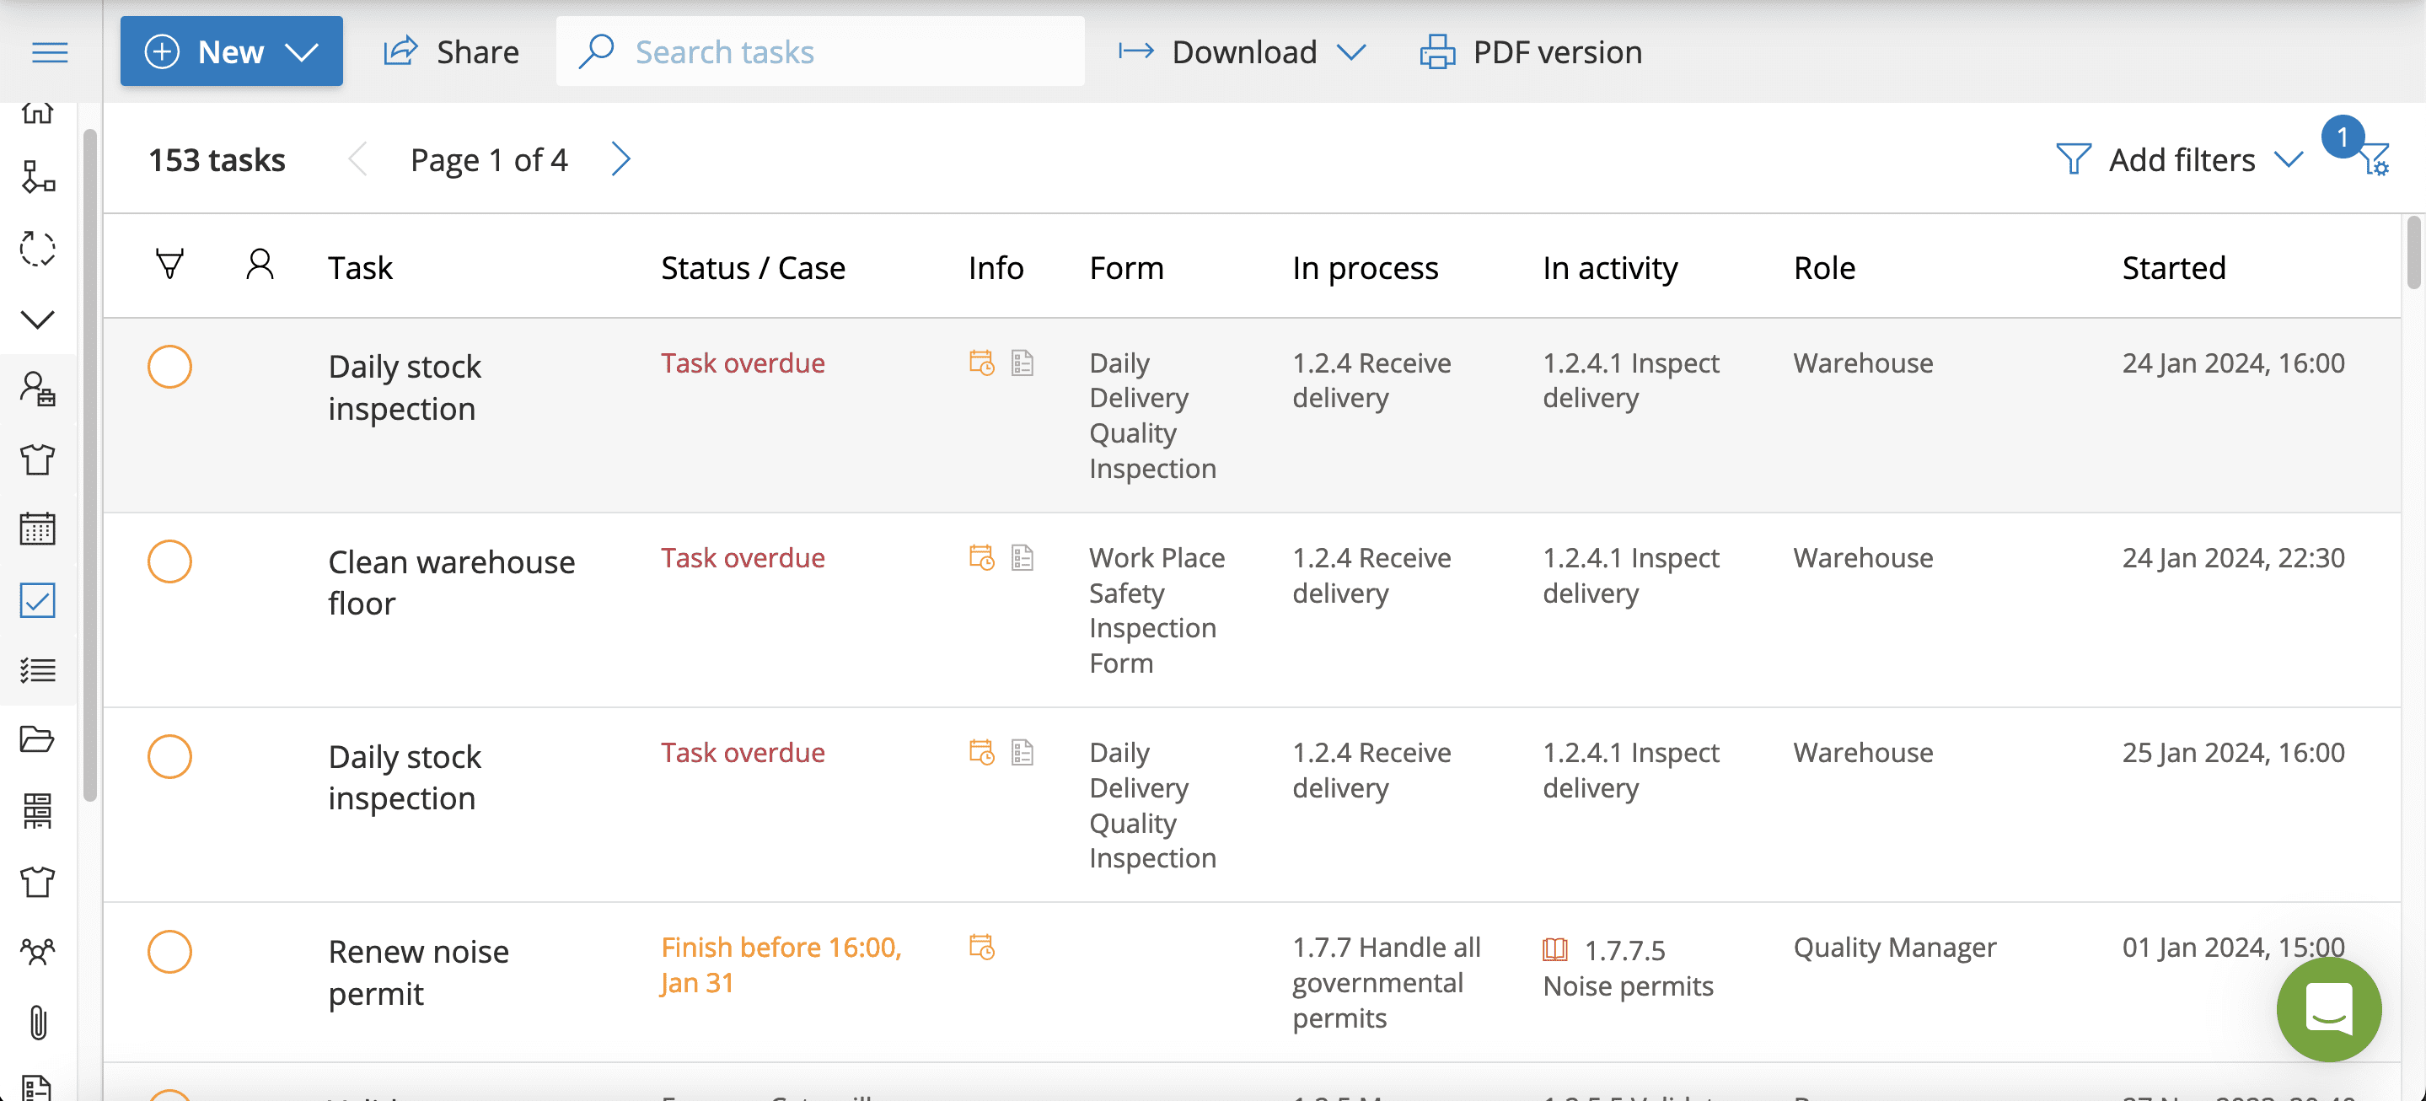
Task: Click the deadline calendar icon for Renew noise permit
Action: point(981,947)
